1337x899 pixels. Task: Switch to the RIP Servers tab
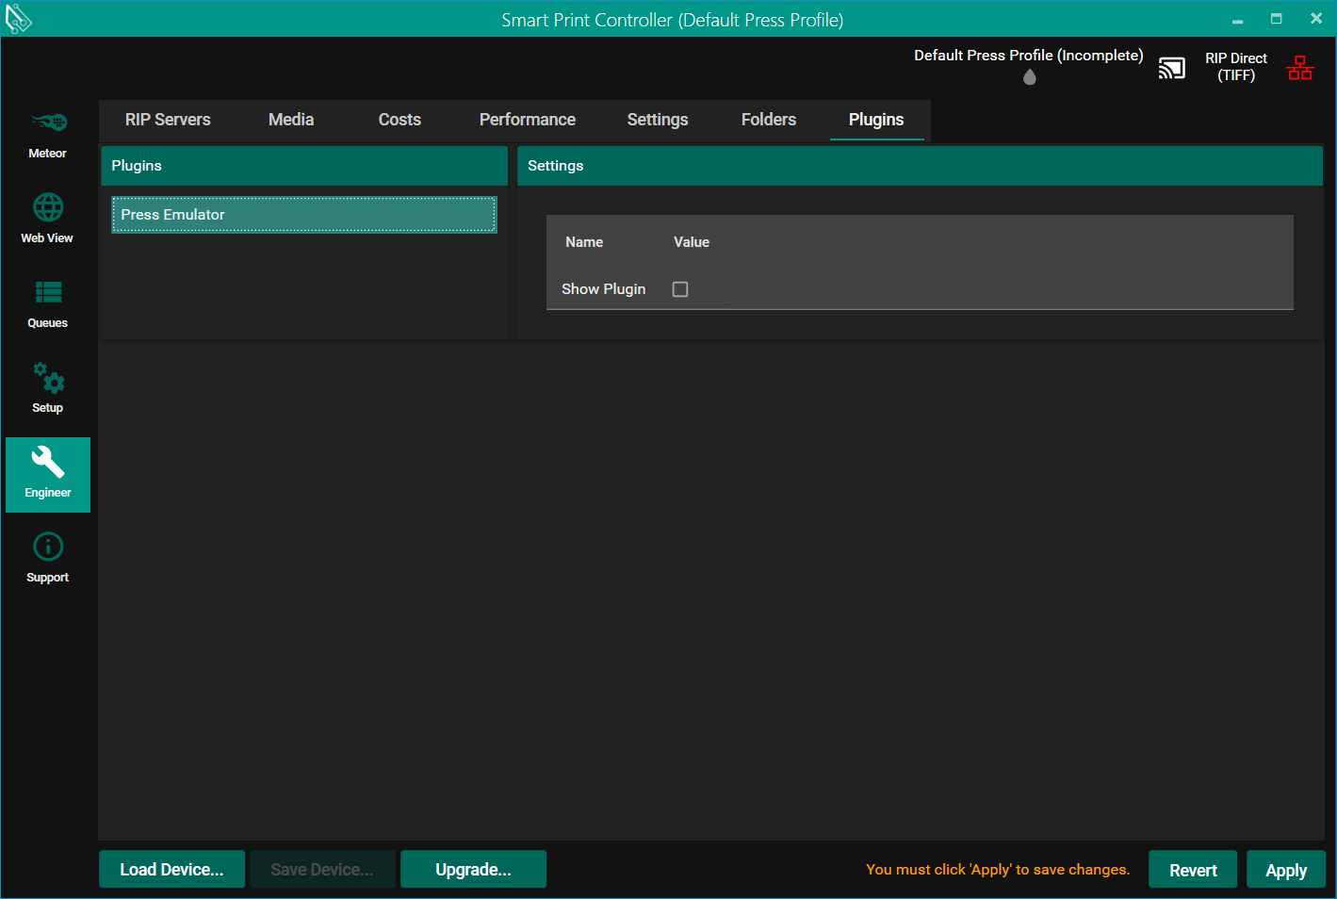pos(168,120)
